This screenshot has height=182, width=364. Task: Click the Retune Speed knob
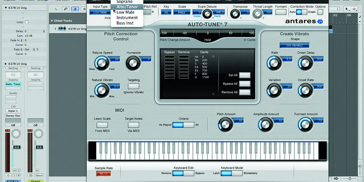[102, 63]
